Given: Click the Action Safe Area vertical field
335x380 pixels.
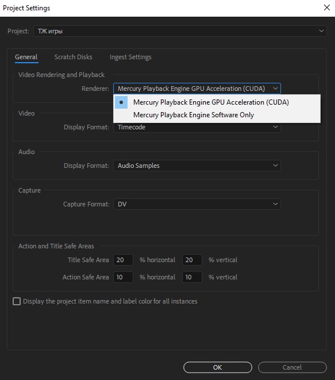Looking at the screenshot, I should (x=192, y=277).
